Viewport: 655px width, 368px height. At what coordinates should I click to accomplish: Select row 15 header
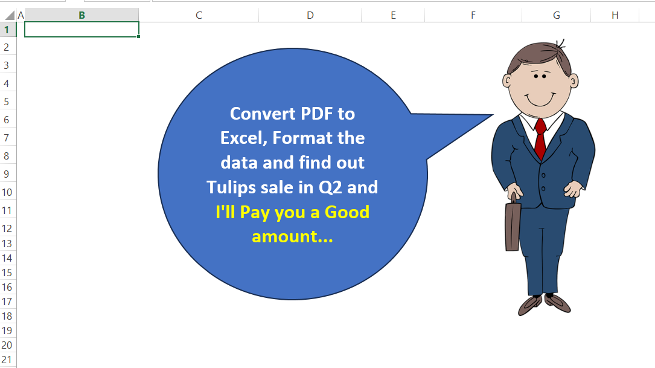(x=7, y=273)
